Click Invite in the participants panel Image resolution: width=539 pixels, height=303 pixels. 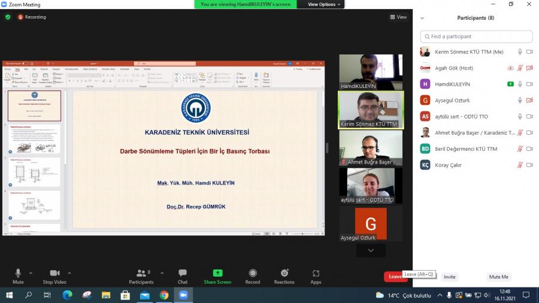[449, 277]
